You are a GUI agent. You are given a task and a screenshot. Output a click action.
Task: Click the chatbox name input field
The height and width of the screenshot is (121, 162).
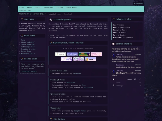pyautogui.click(x=127, y=83)
